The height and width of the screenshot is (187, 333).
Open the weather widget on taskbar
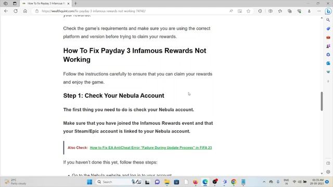(15, 182)
